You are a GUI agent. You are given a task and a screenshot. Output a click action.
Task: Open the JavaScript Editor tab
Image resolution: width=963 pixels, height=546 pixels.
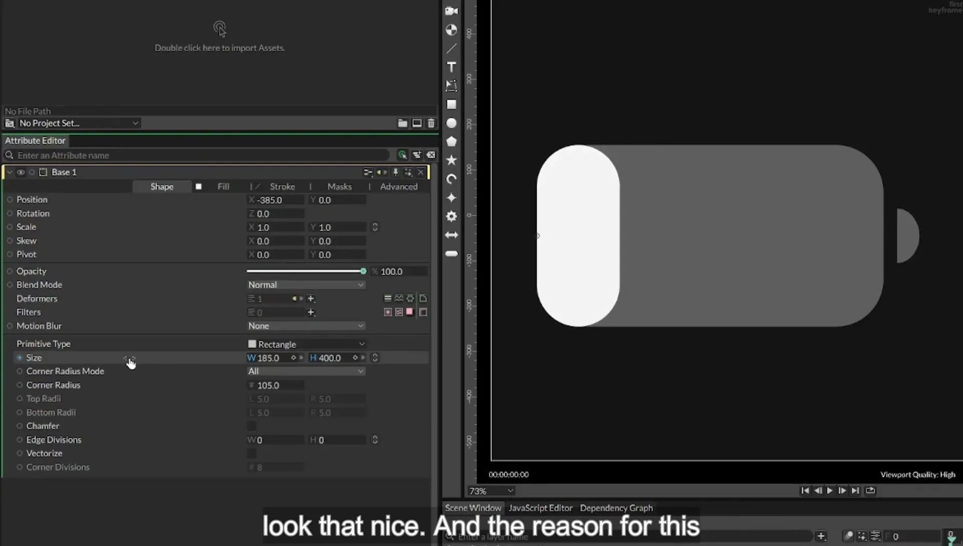tap(540, 508)
